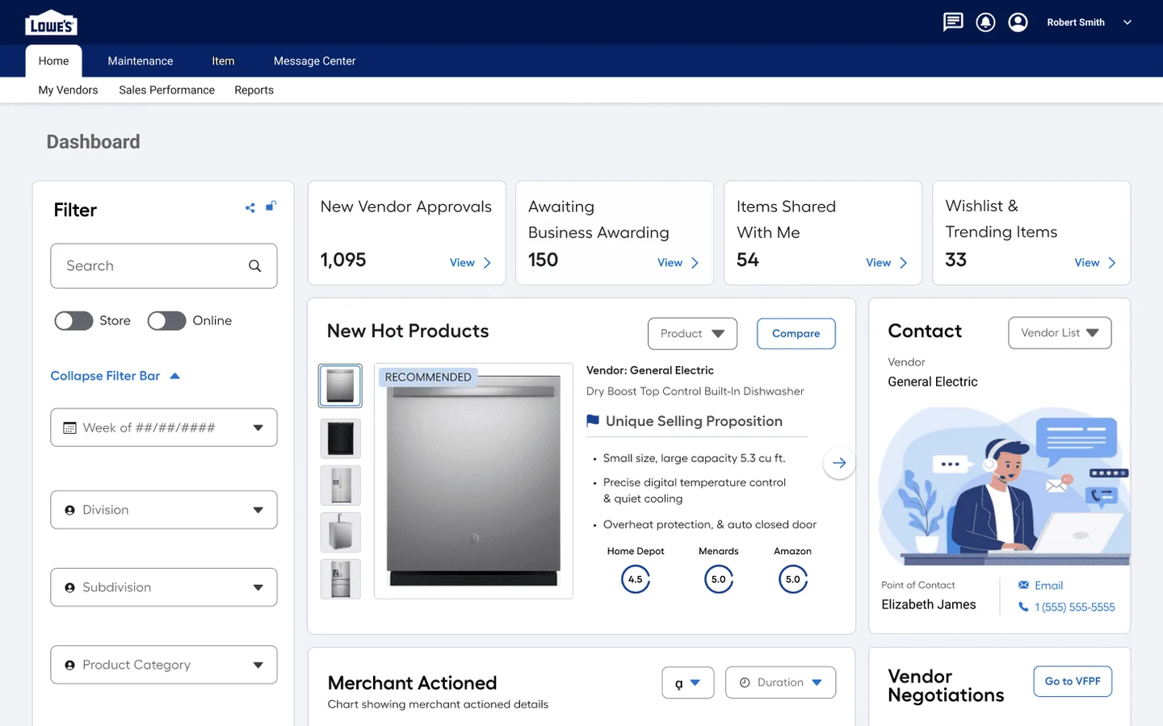Open the Week of date dropdown
This screenshot has width=1163, height=726.
[164, 428]
